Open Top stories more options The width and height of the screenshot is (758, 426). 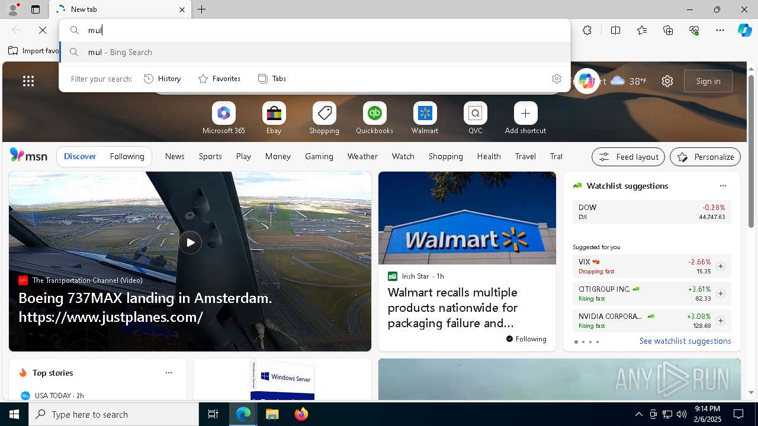pyautogui.click(x=169, y=373)
